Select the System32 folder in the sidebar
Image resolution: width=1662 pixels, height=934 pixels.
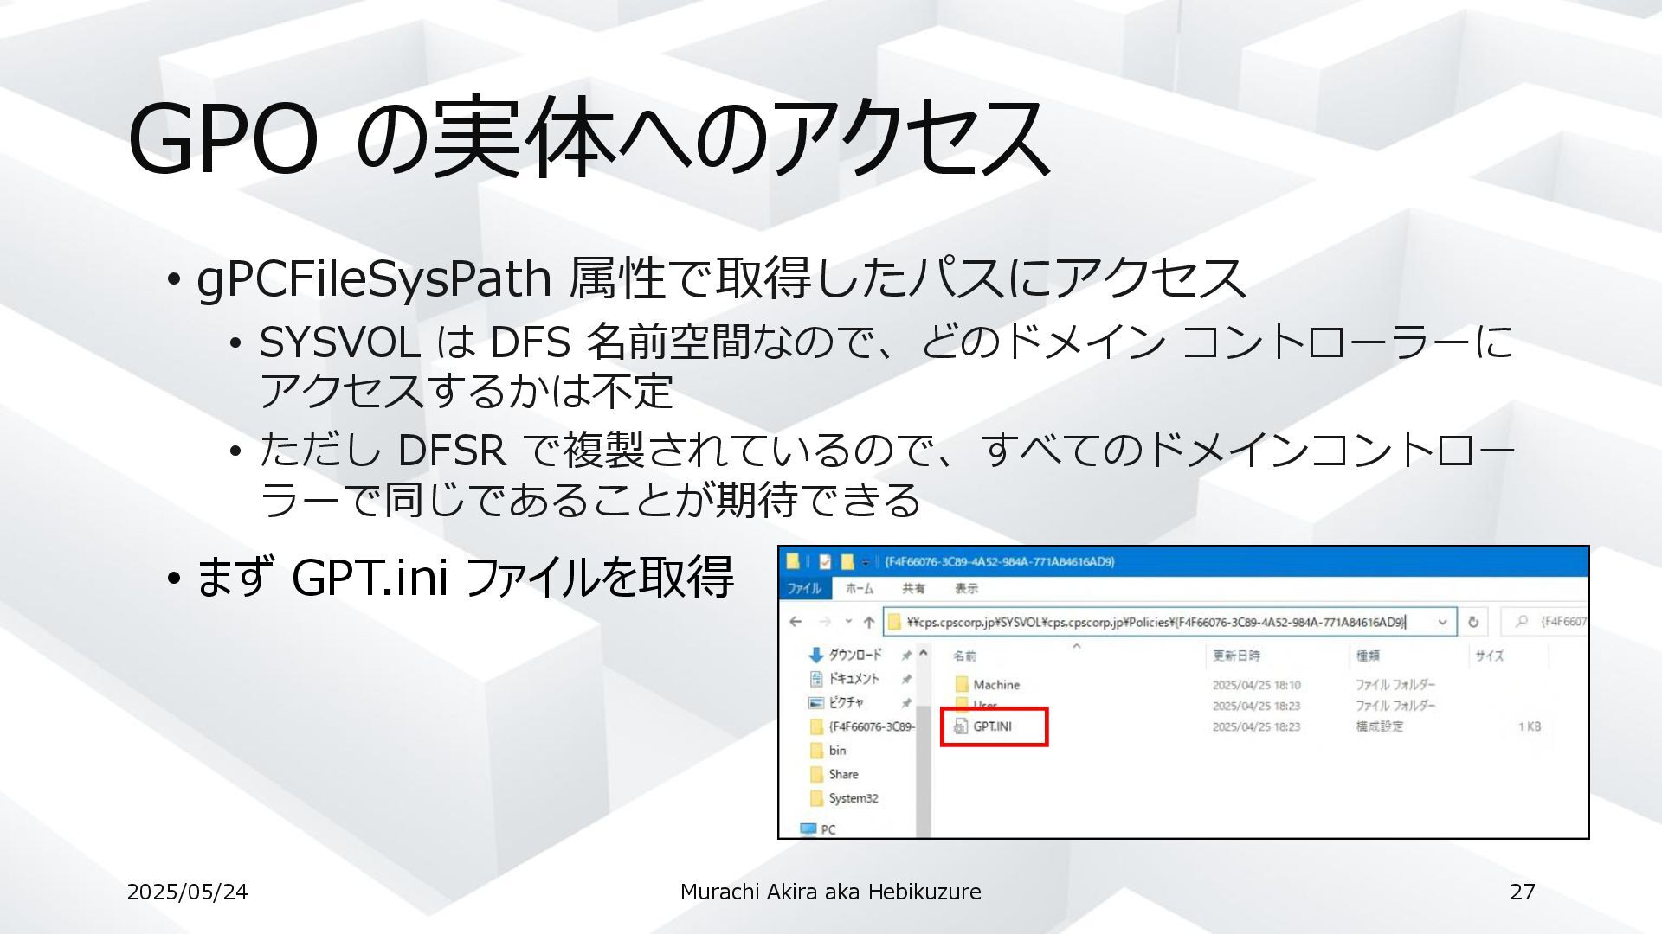tap(853, 798)
